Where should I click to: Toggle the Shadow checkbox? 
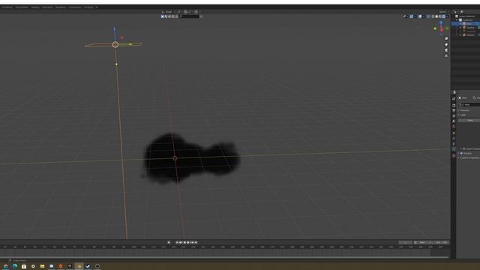coord(461,153)
